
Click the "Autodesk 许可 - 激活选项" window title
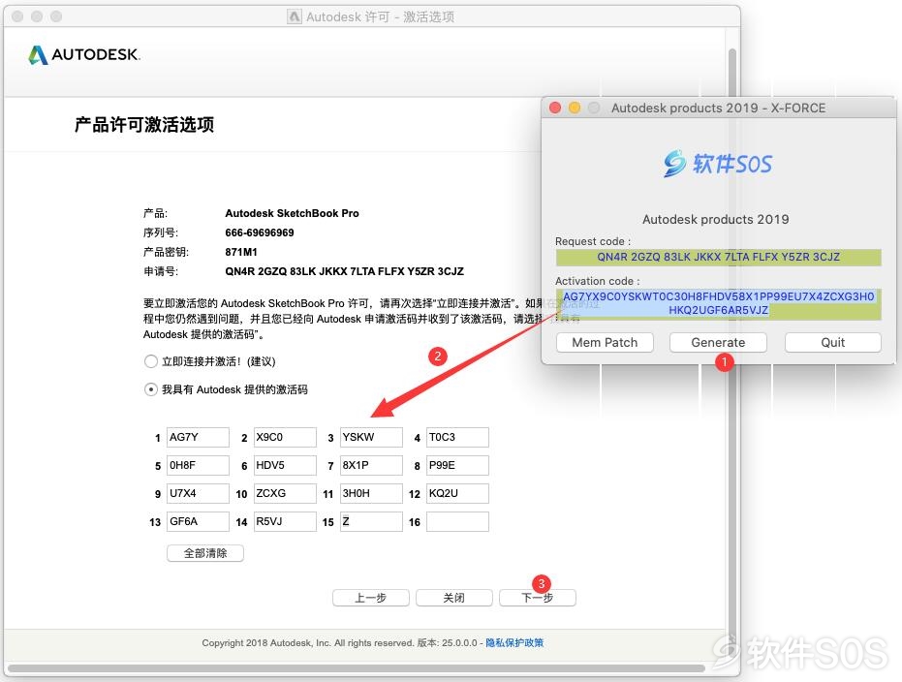point(380,16)
